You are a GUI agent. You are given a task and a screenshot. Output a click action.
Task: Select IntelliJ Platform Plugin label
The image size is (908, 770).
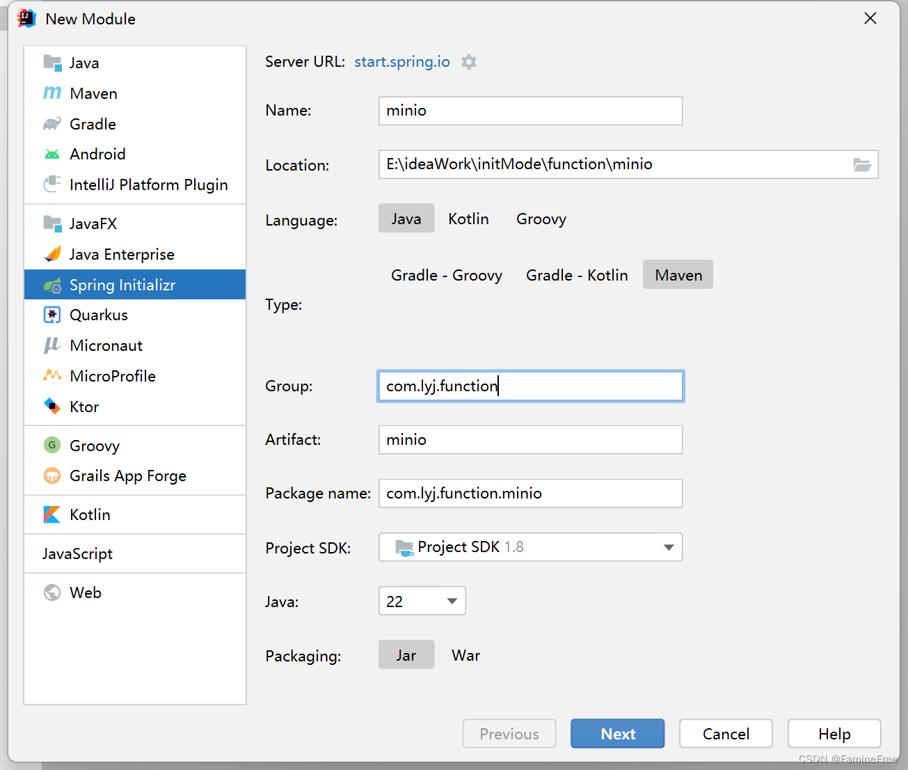[149, 184]
